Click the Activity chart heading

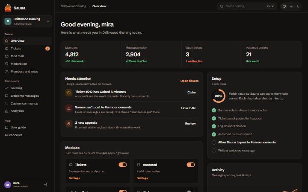pyautogui.click(x=218, y=170)
